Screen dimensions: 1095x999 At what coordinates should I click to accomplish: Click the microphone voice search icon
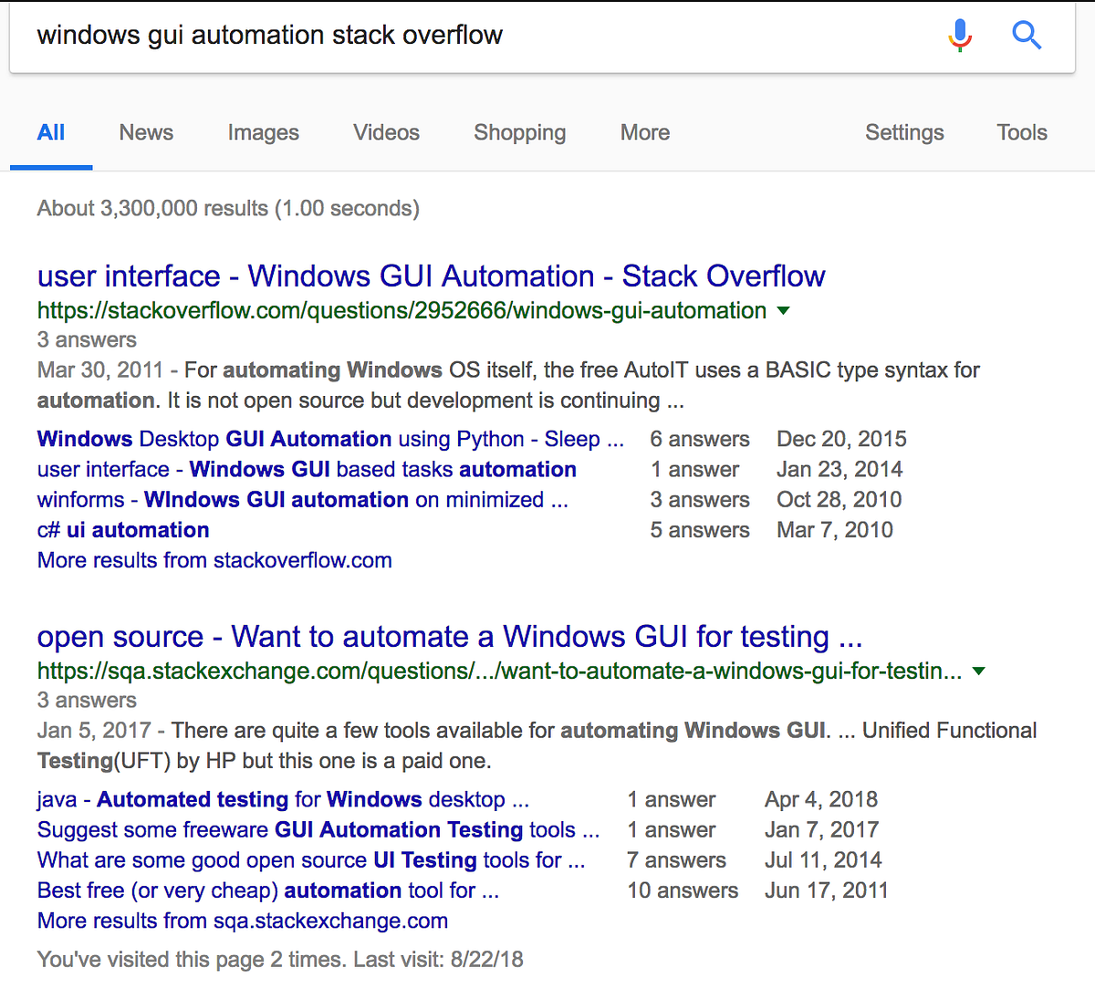click(959, 35)
